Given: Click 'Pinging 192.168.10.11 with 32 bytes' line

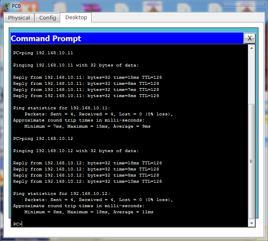Looking at the screenshot, I should [76, 65].
